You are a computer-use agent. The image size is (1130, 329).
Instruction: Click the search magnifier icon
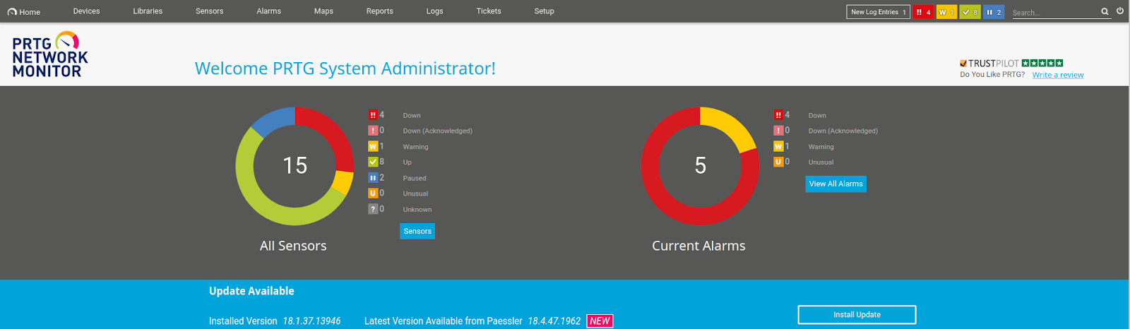1105,12
